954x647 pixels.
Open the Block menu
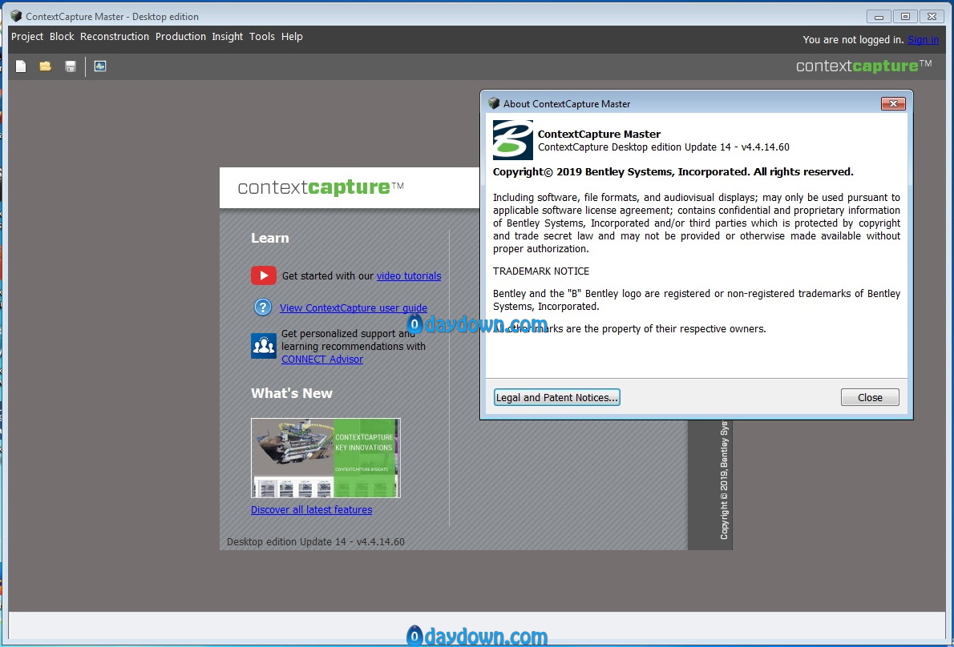tap(62, 37)
